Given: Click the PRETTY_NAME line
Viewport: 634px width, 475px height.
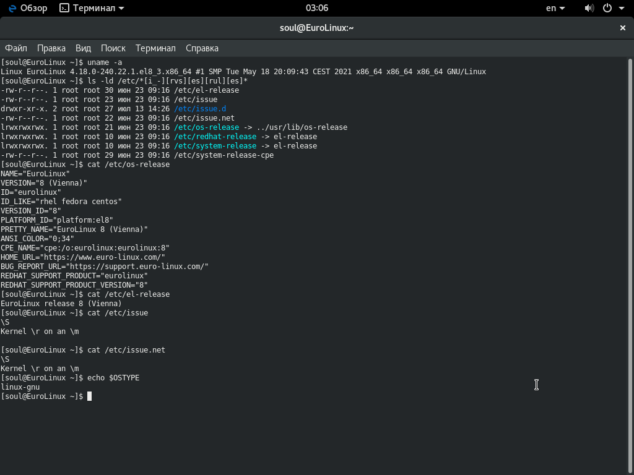Looking at the screenshot, I should 74,229.
